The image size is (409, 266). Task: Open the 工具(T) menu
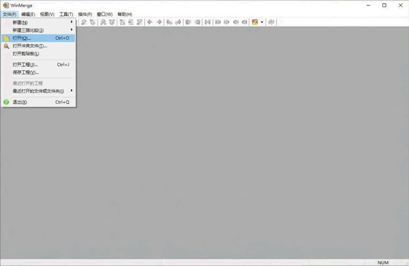coord(66,14)
